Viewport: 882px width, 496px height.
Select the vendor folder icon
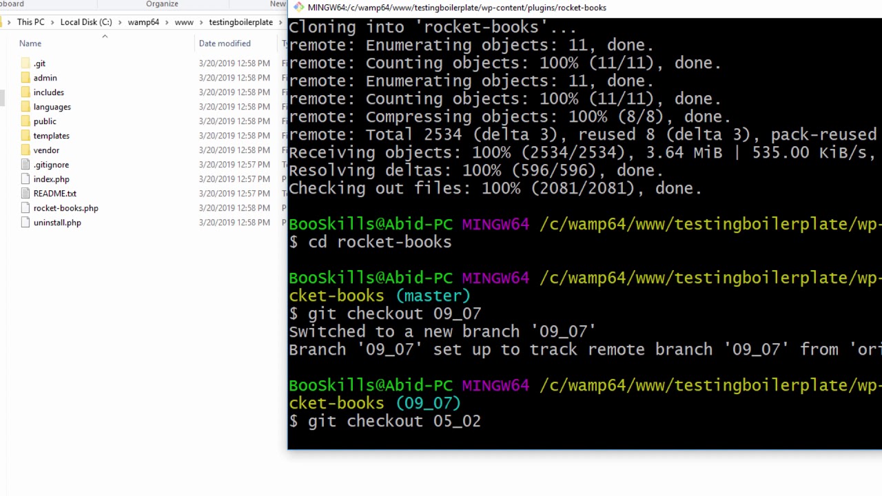(x=25, y=150)
